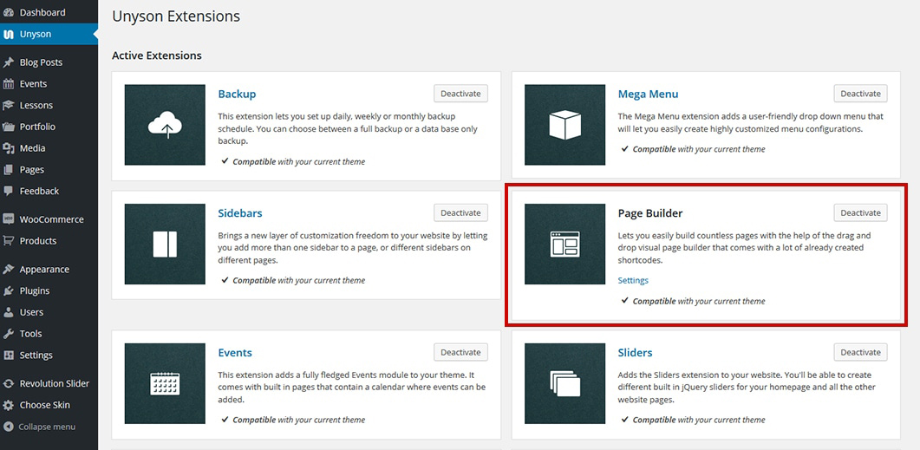Open the Page Builder title link
This screenshot has width=920, height=450.
pos(650,213)
